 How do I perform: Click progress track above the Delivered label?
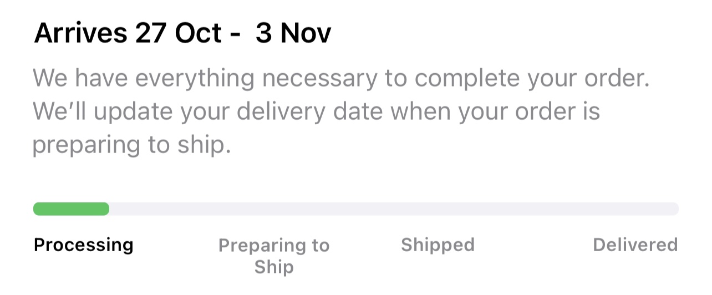[635, 209]
